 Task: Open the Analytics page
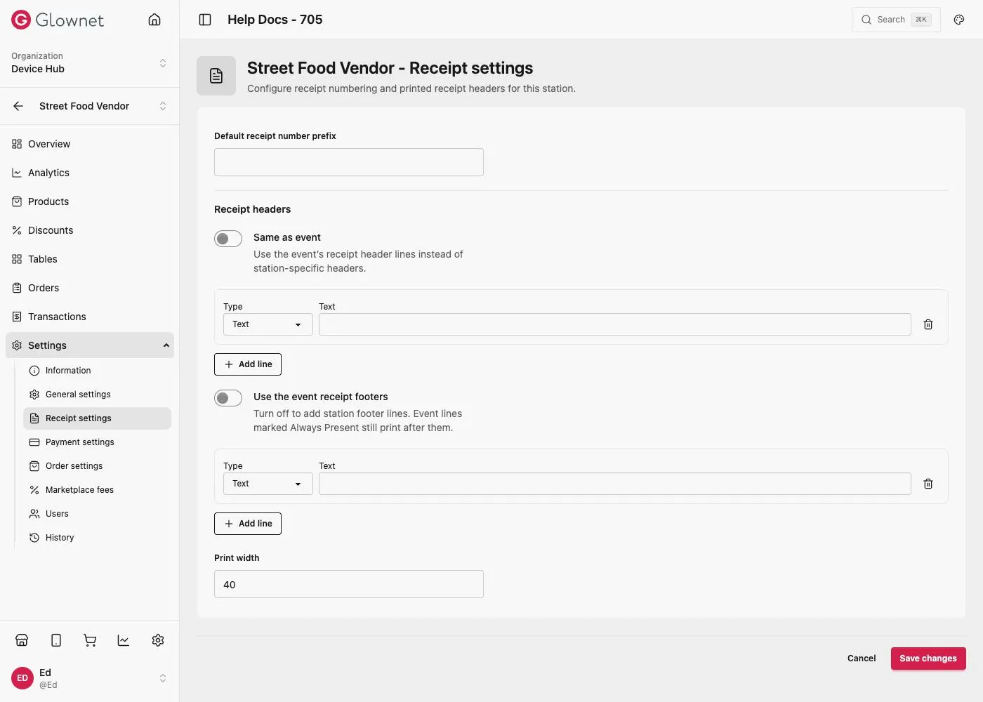[x=90, y=173]
